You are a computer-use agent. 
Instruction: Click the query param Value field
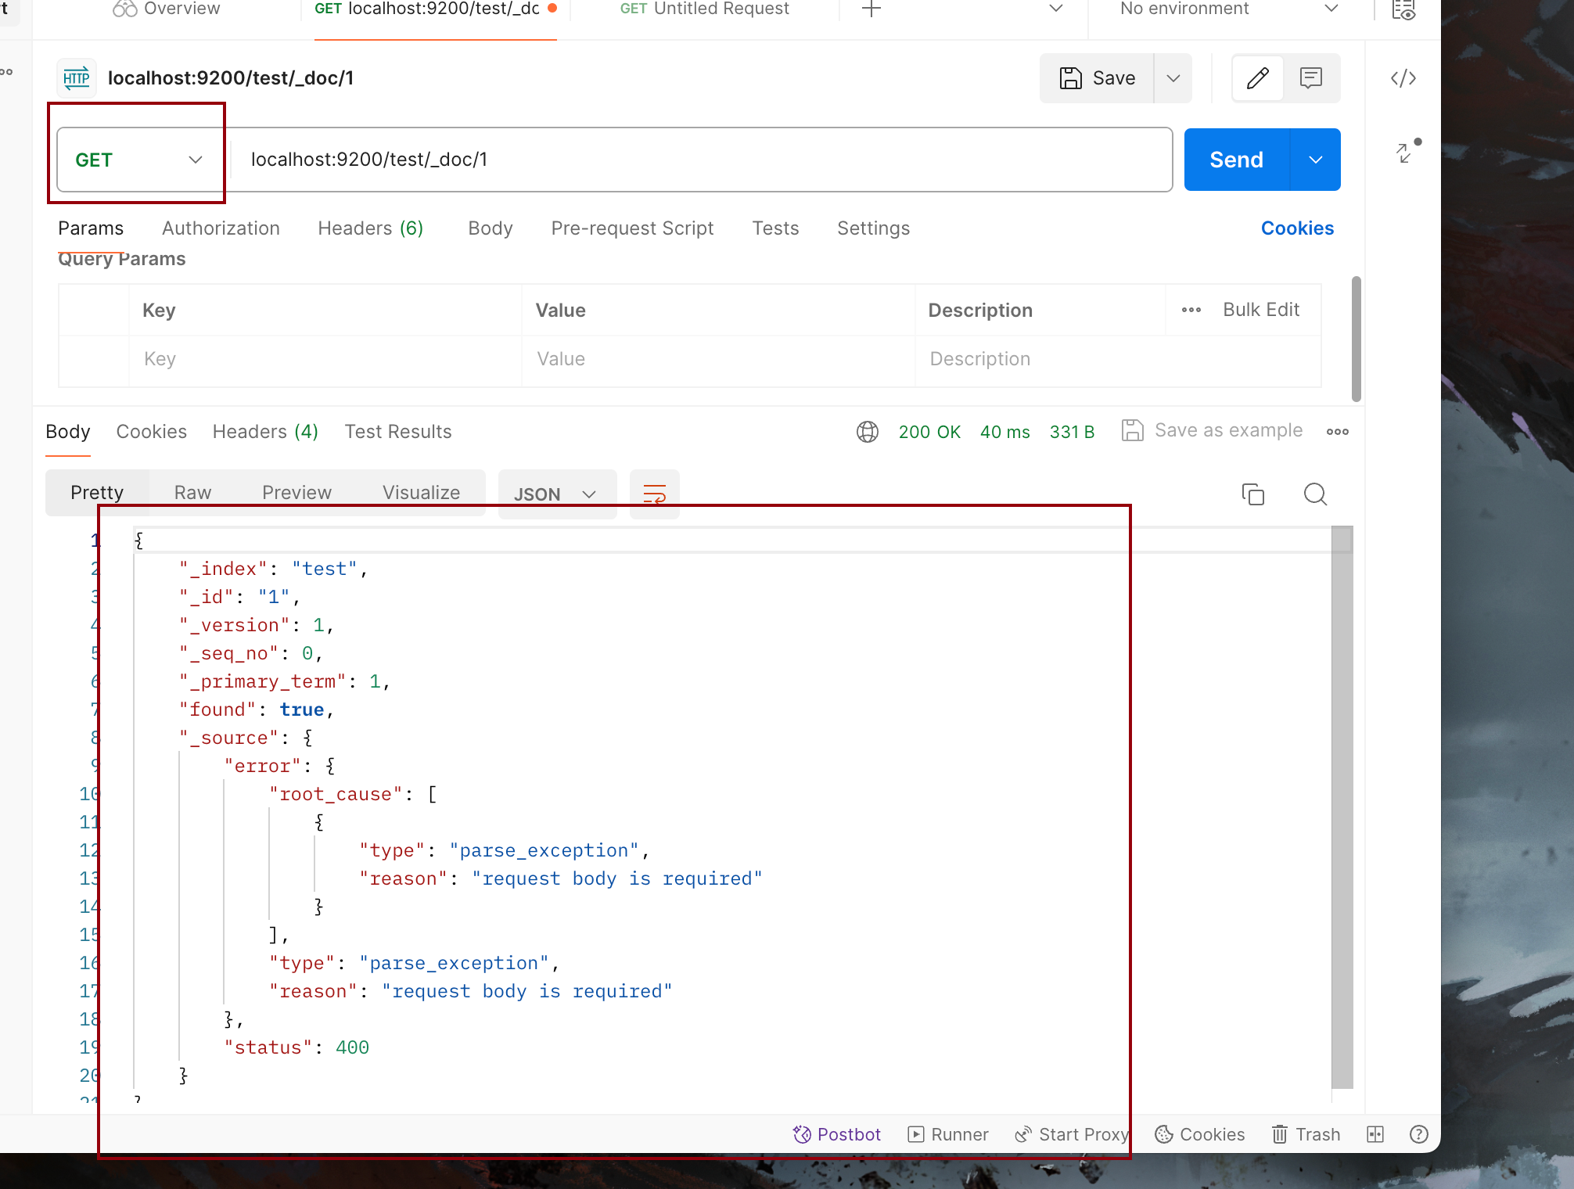(718, 359)
